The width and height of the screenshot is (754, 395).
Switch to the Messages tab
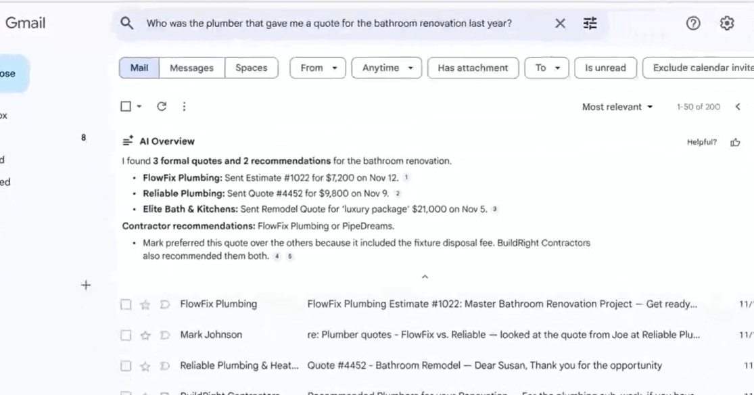click(191, 68)
